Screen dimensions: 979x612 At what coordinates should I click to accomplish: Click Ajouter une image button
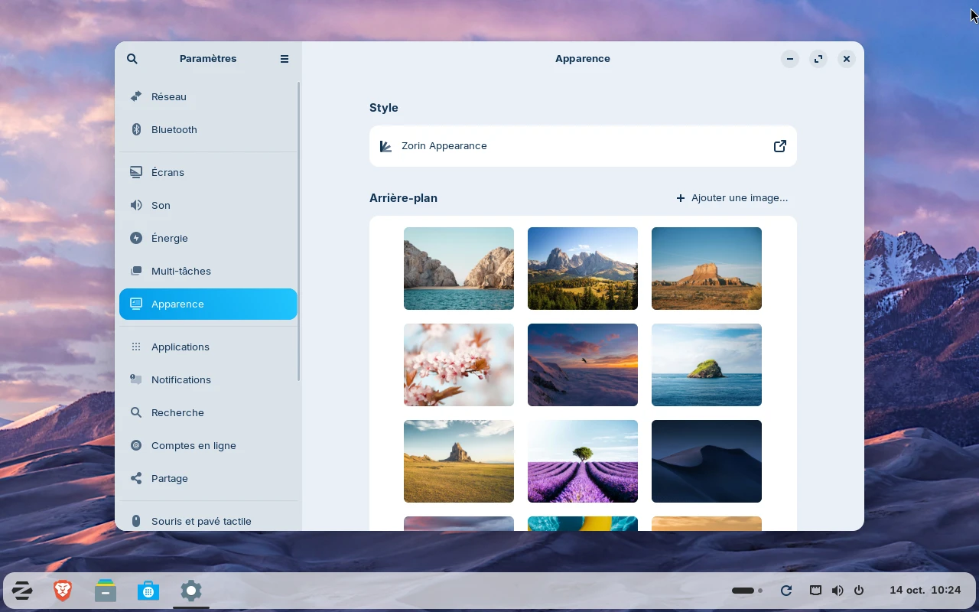click(x=732, y=198)
